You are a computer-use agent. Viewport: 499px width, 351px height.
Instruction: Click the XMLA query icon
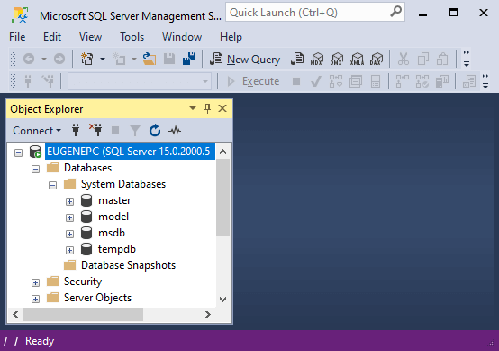[x=357, y=59]
